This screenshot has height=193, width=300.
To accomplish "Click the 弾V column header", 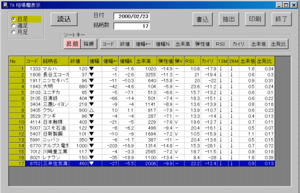I will (179, 61).
